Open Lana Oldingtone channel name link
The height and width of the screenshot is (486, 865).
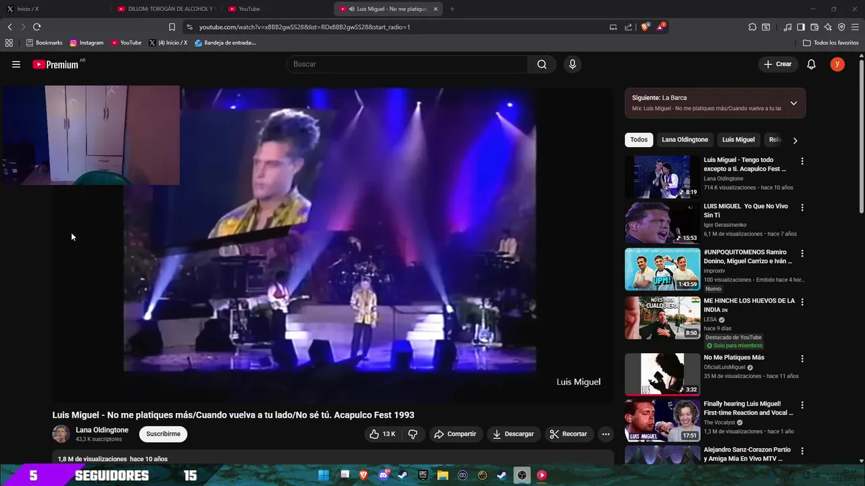coord(102,430)
